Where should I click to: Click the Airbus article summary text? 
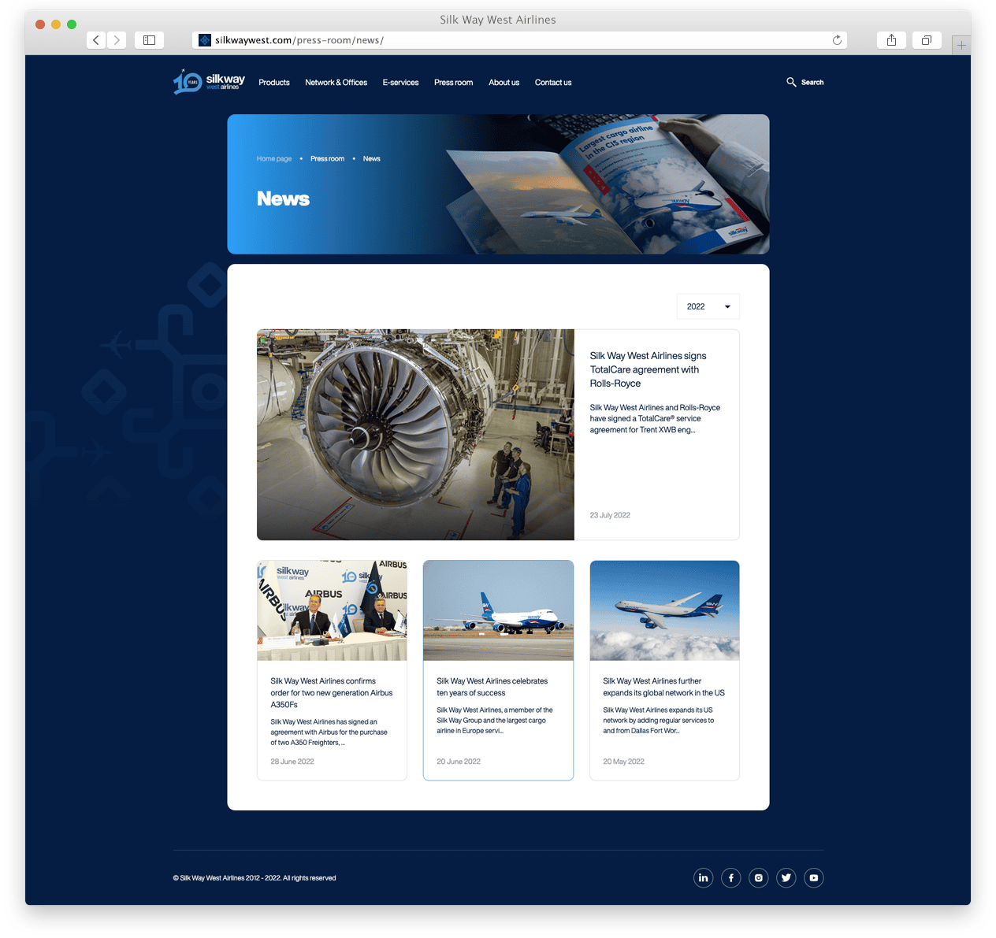pyautogui.click(x=329, y=732)
